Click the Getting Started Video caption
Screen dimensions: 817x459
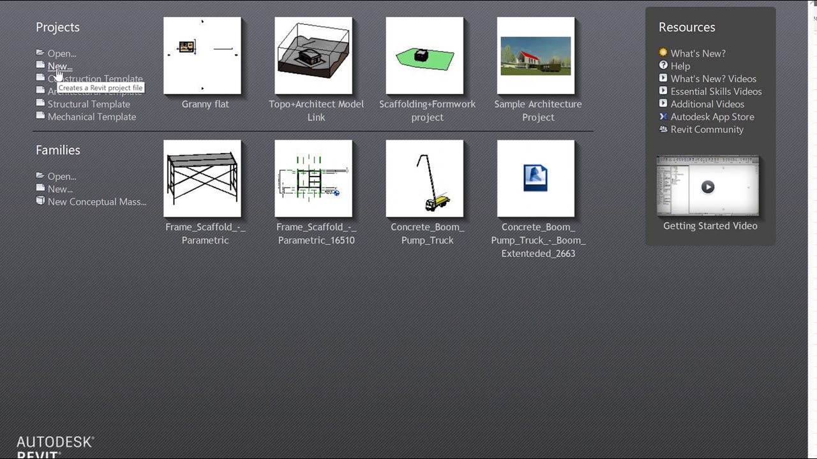(x=710, y=226)
